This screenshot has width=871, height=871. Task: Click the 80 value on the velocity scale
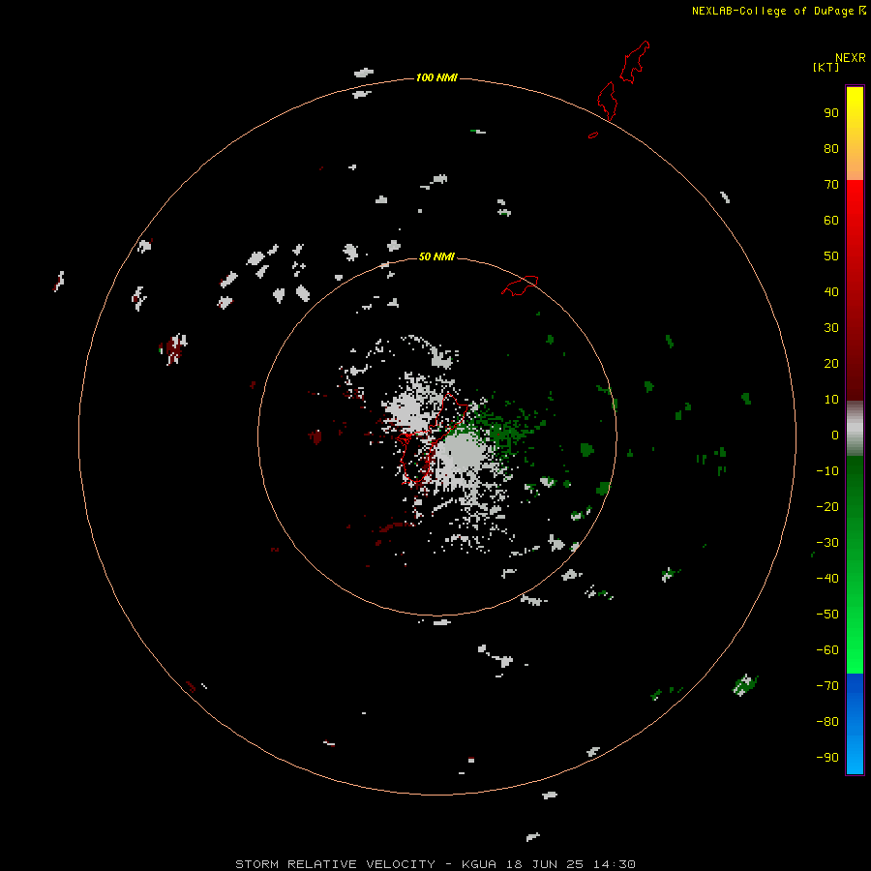(831, 148)
